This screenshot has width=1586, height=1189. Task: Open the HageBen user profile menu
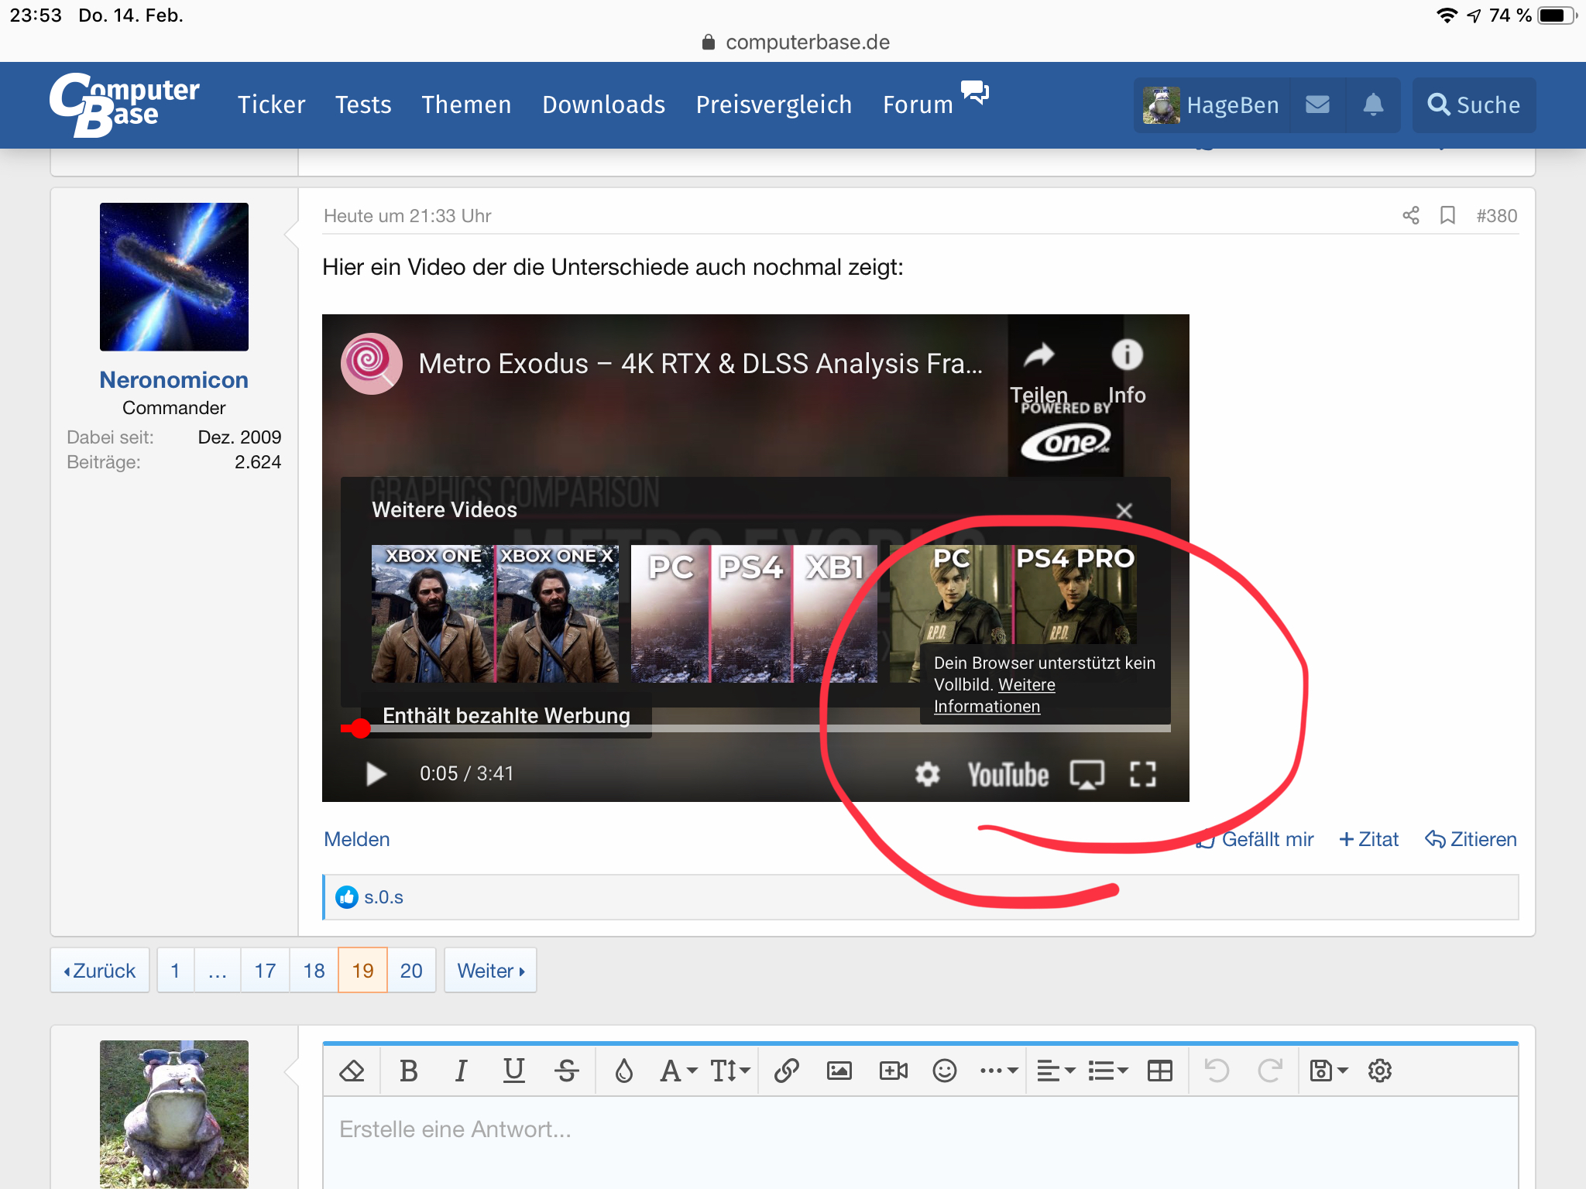tap(1212, 105)
